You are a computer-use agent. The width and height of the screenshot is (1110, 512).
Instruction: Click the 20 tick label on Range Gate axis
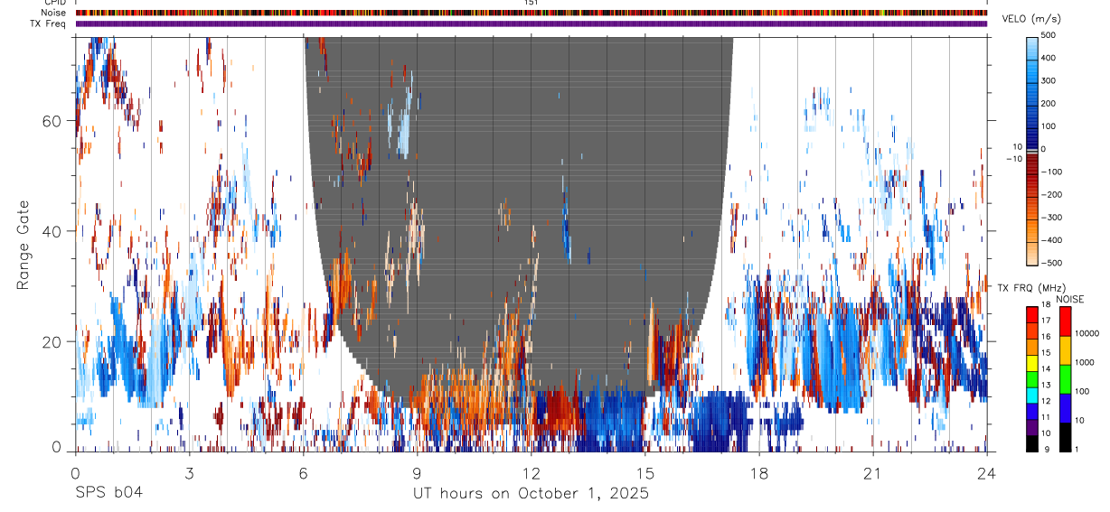click(53, 341)
